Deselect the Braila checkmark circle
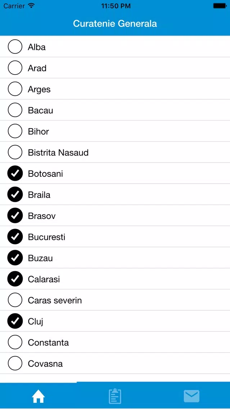This screenshot has height=409, width=230. click(15, 194)
